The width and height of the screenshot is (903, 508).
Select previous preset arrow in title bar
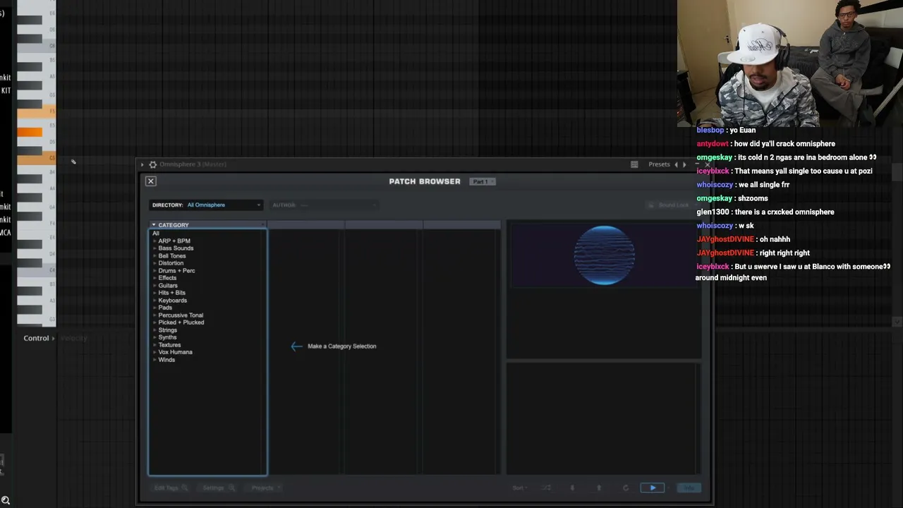point(677,164)
